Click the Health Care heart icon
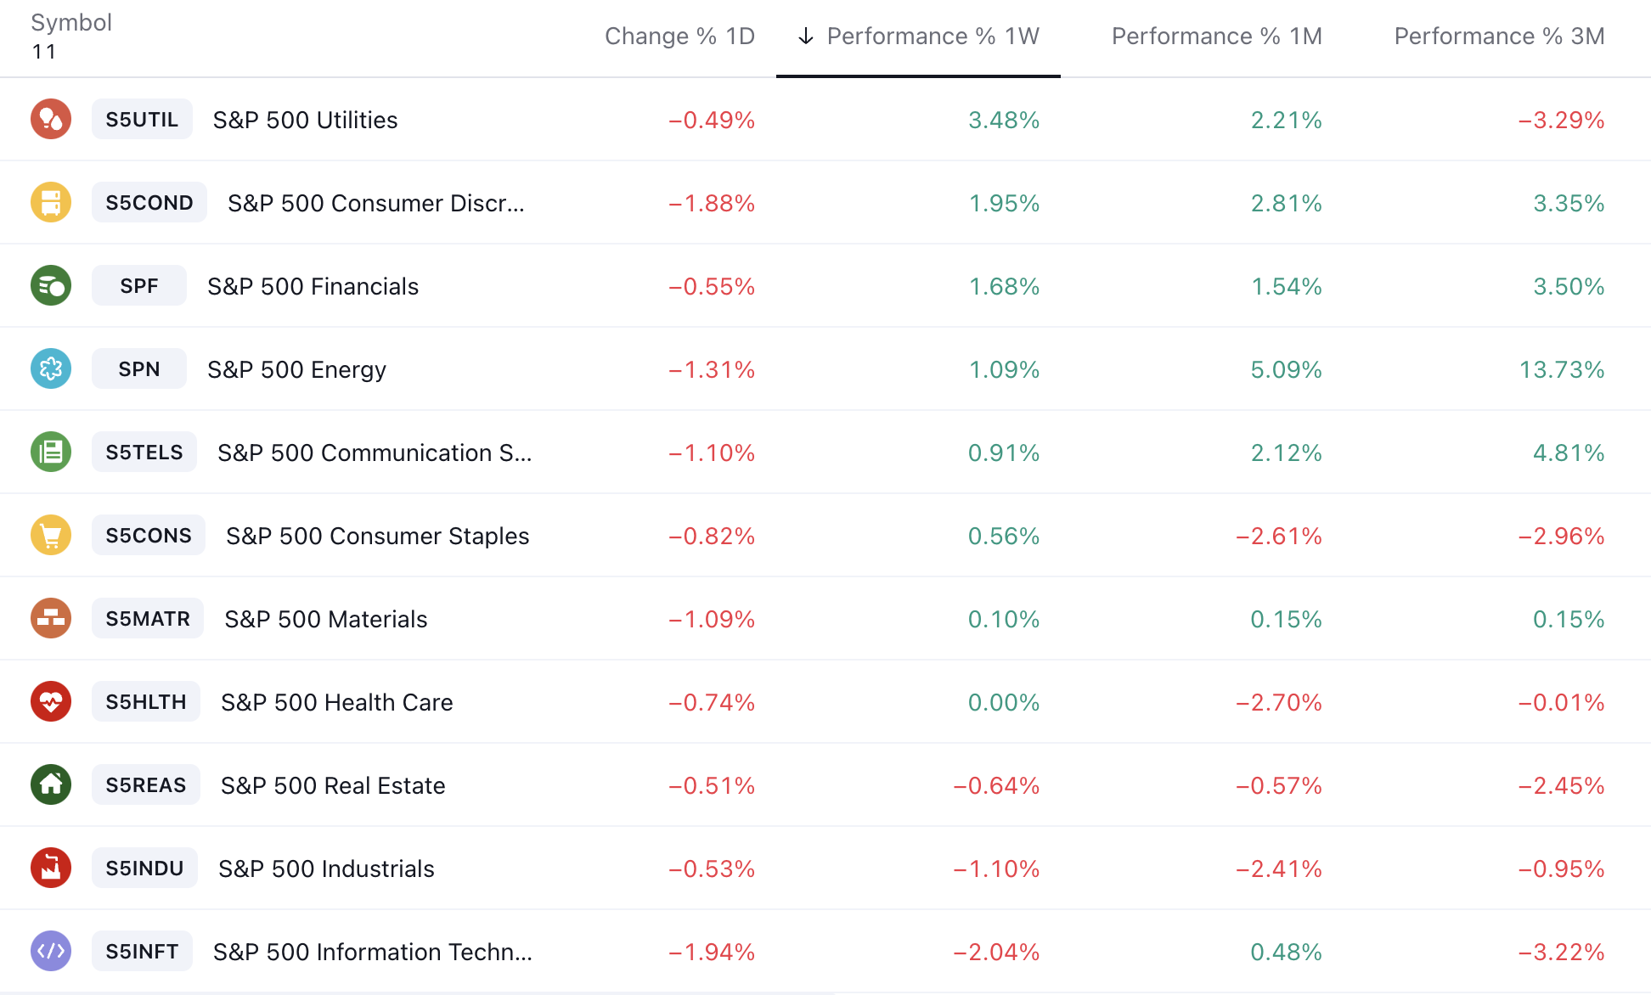This screenshot has height=995, width=1651. coord(51,702)
